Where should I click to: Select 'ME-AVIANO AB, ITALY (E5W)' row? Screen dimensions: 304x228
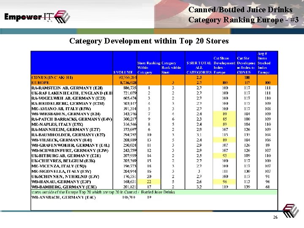[x=154, y=109]
